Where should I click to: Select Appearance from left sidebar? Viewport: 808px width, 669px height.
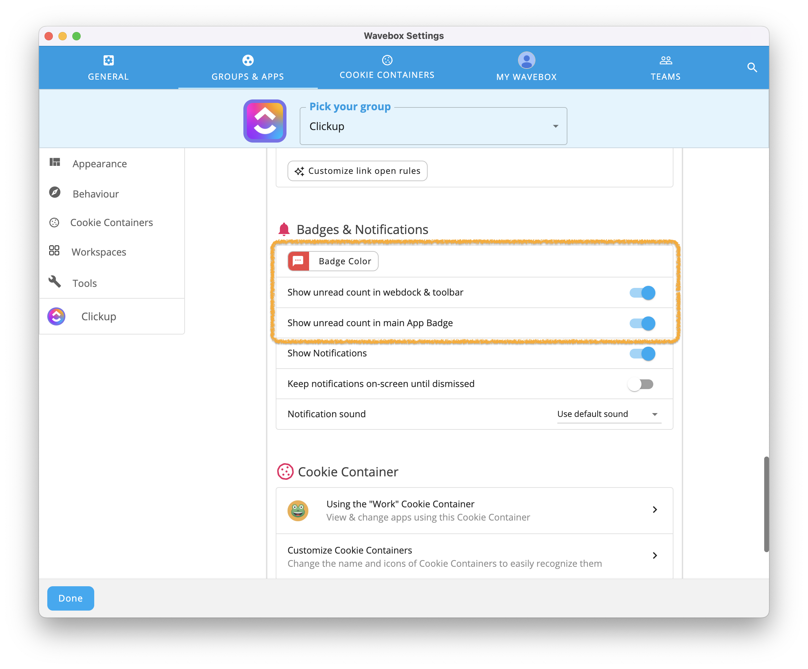click(x=99, y=163)
